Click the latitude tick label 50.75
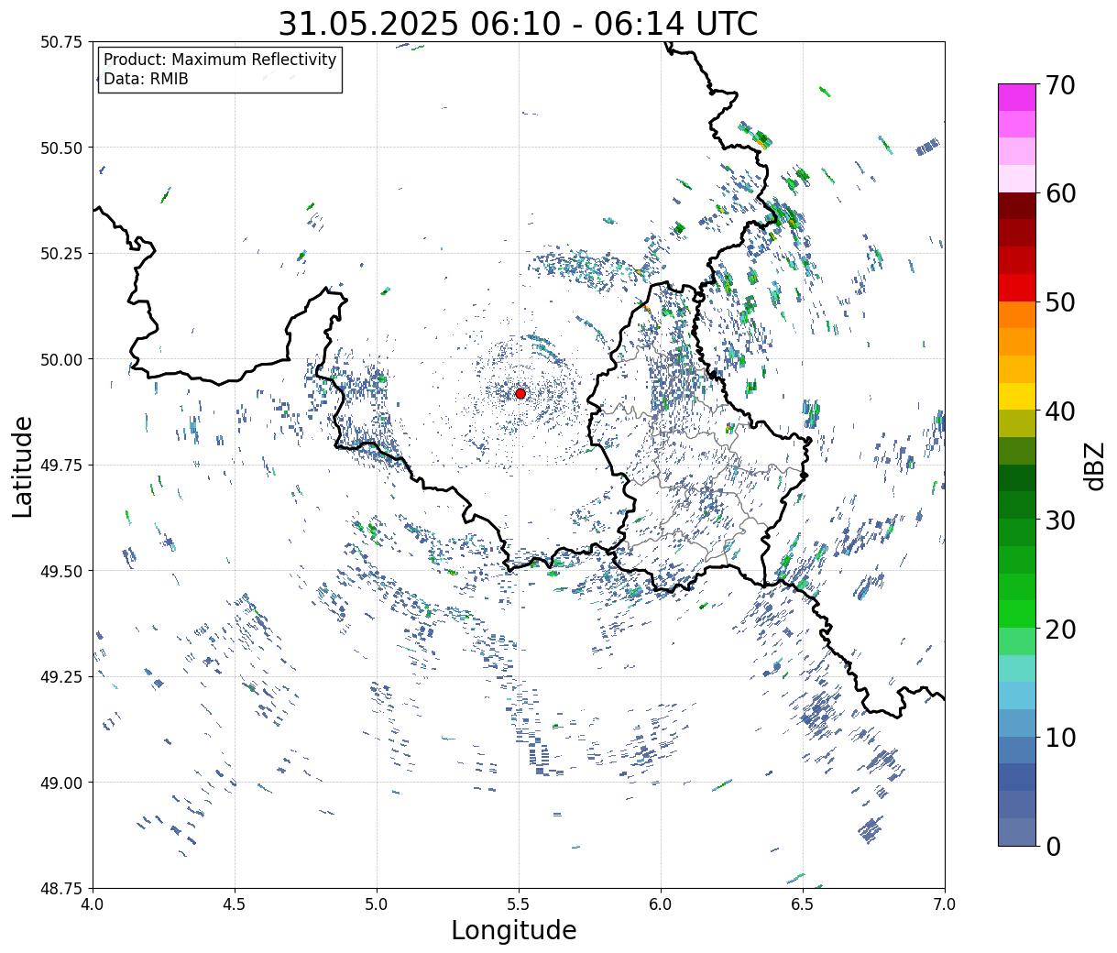Screen dimensions: 1117x953 click(x=61, y=42)
